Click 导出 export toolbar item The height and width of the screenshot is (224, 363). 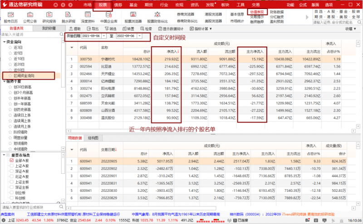tap(93, 29)
